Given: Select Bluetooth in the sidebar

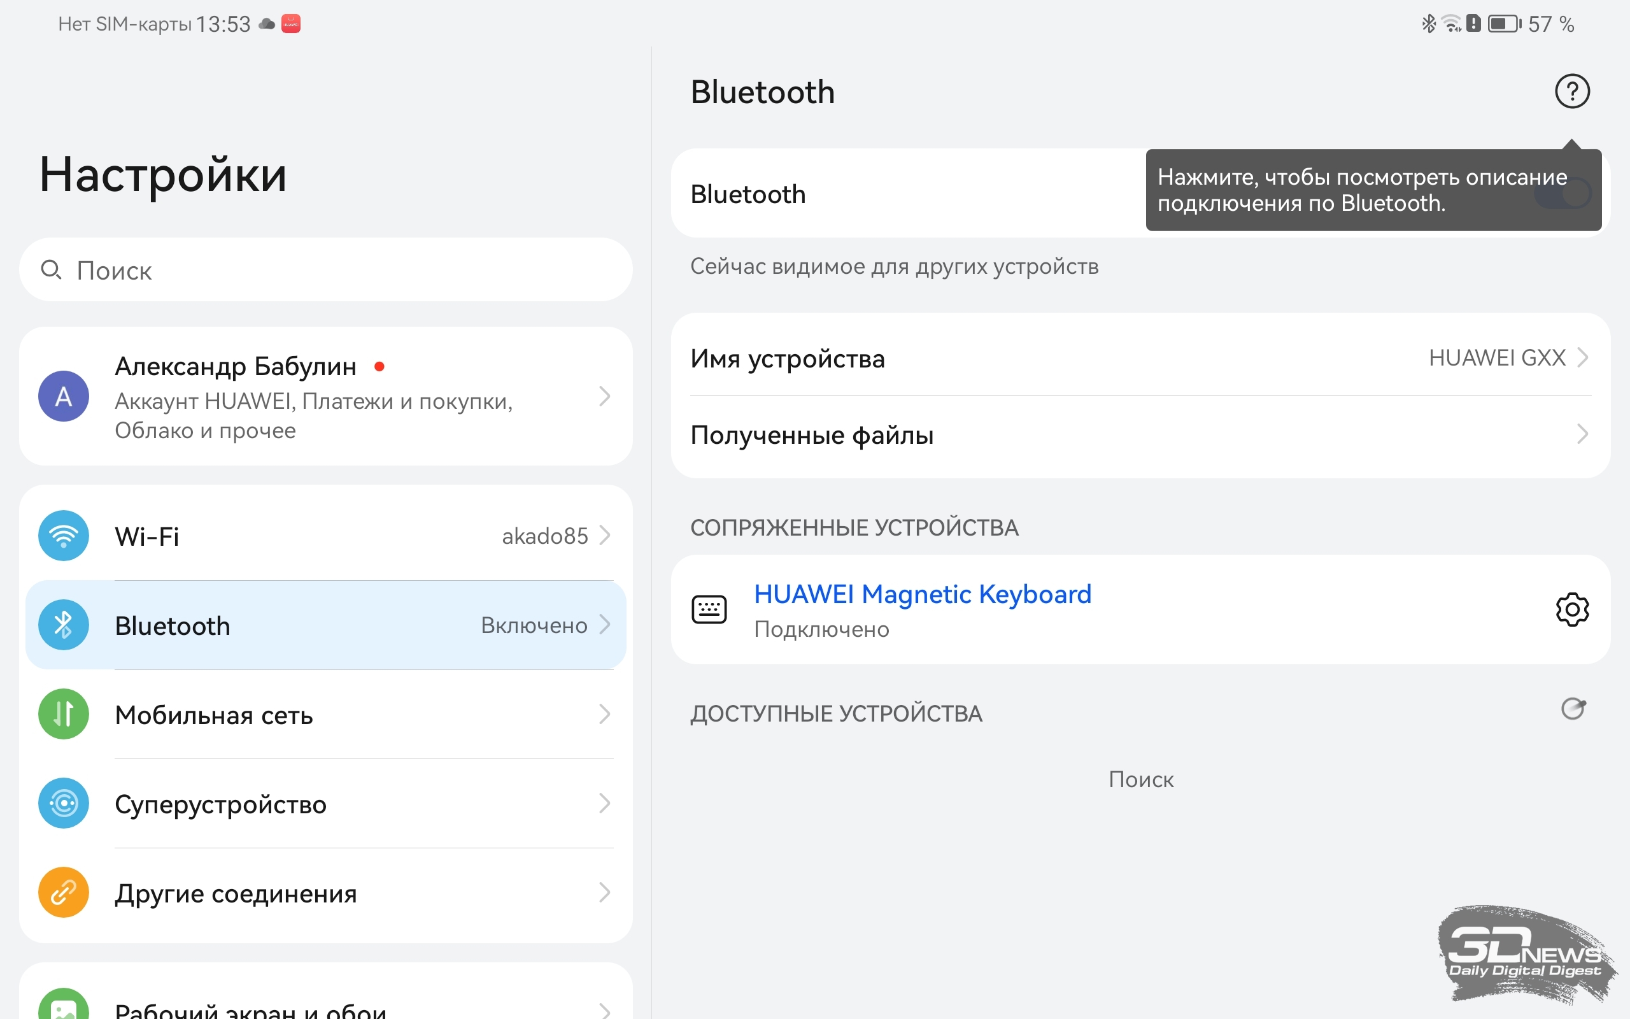Looking at the screenshot, I should pos(326,625).
